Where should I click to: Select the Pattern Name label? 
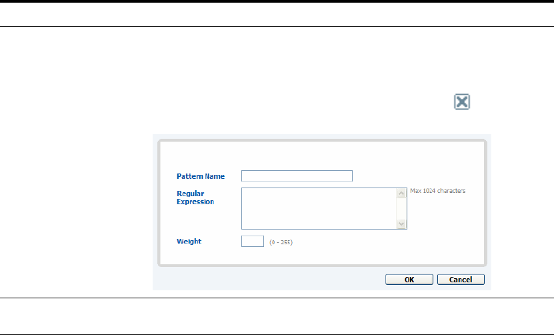click(201, 176)
